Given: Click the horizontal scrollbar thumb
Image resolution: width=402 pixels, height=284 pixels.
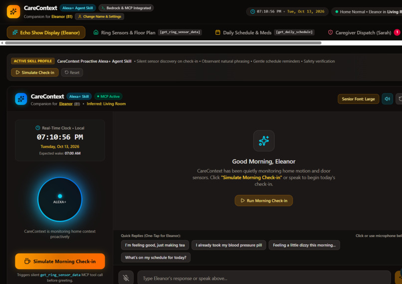Looking at the screenshot, I should [x=163, y=43].
